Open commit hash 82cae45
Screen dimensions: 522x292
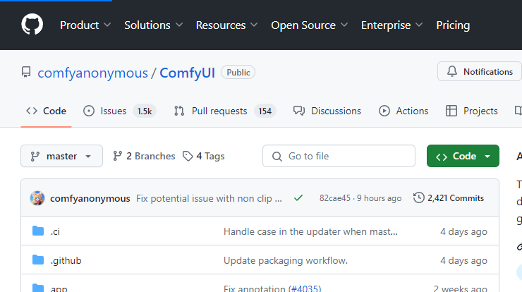click(335, 198)
